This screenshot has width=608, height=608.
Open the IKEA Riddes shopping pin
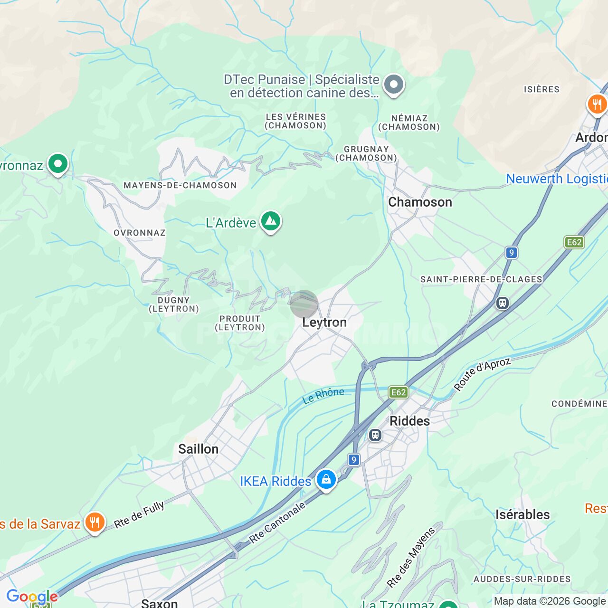click(326, 480)
